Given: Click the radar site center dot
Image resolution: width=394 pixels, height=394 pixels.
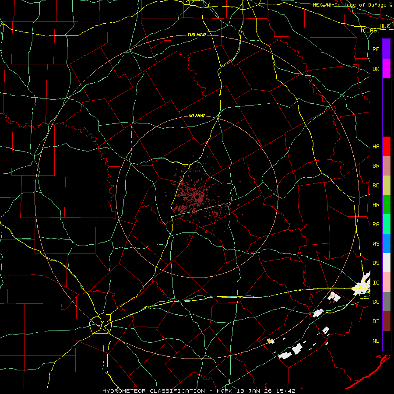Looking at the screenshot, I should (197, 197).
